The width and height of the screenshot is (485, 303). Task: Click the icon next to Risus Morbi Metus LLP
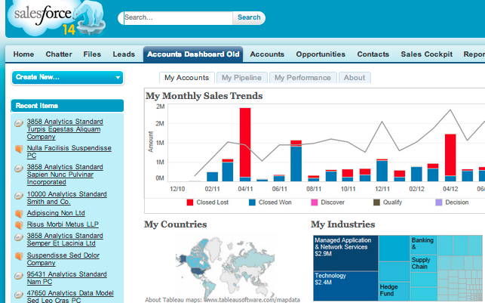(19, 225)
